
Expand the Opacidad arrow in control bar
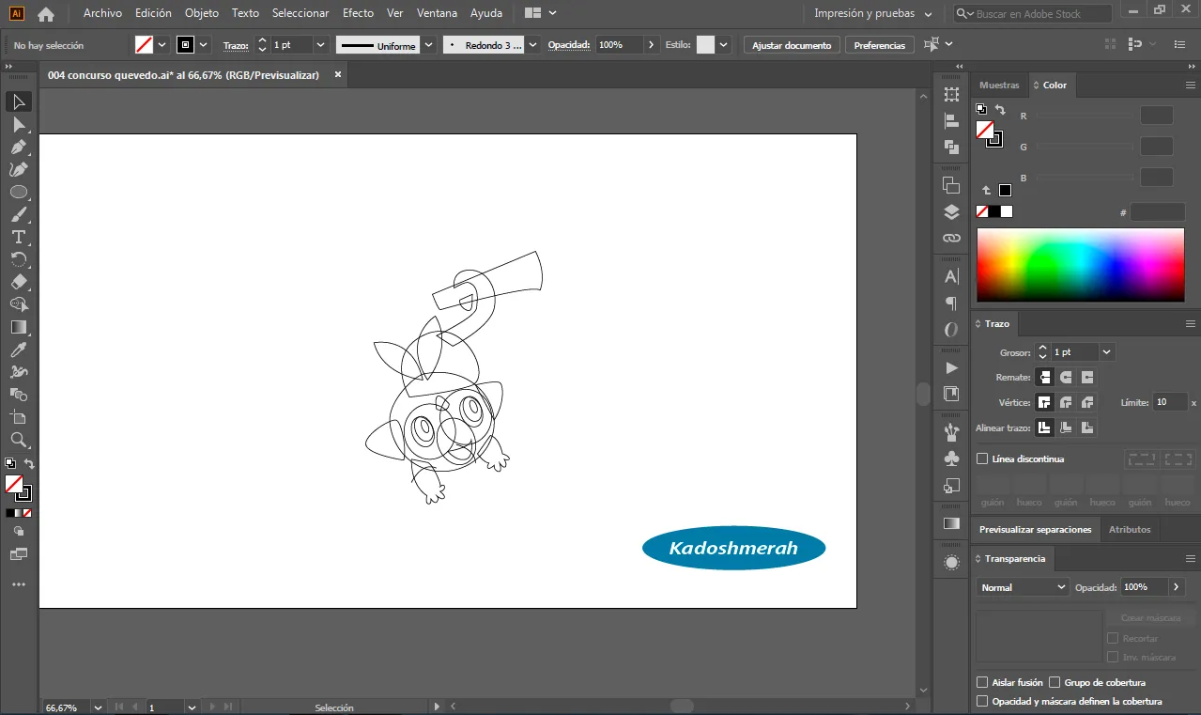[x=653, y=45]
